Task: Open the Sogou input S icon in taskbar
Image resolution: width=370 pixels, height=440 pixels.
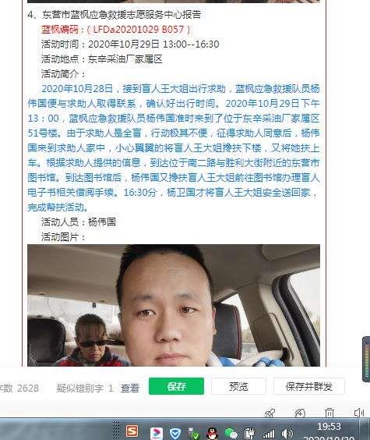Action: (132, 431)
